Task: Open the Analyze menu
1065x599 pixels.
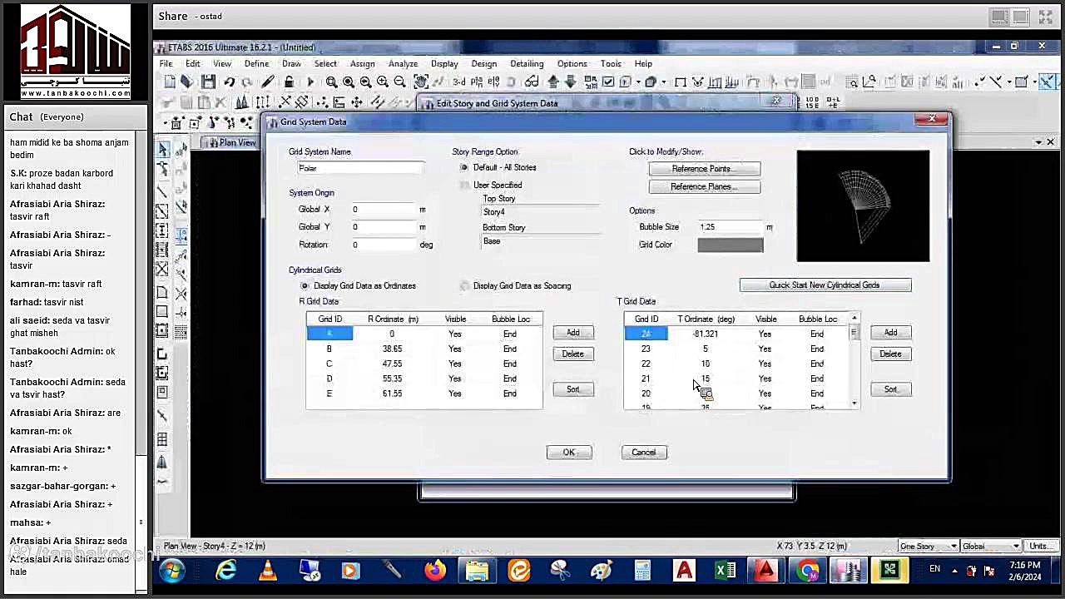Action: (403, 64)
